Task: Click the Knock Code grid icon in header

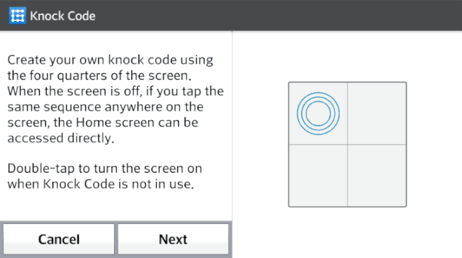Action: coord(18,16)
